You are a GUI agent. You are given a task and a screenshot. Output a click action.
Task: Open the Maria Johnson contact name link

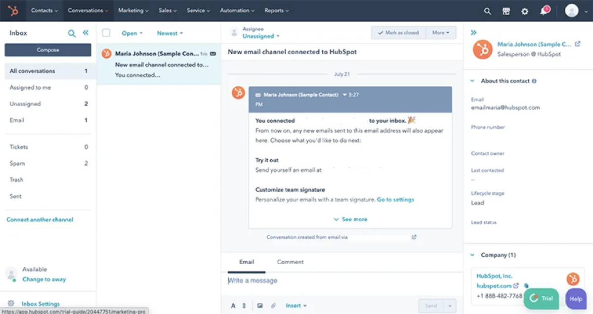[535, 44]
